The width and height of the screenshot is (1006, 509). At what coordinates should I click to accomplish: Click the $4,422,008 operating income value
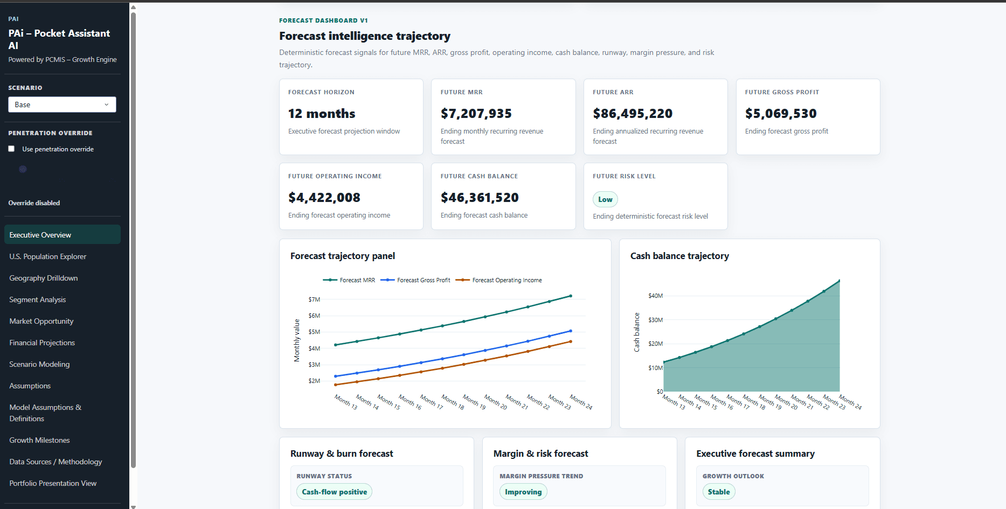coord(324,198)
